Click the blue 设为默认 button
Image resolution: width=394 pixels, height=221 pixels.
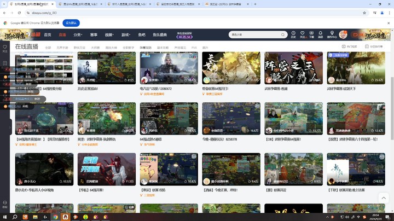(x=71, y=23)
